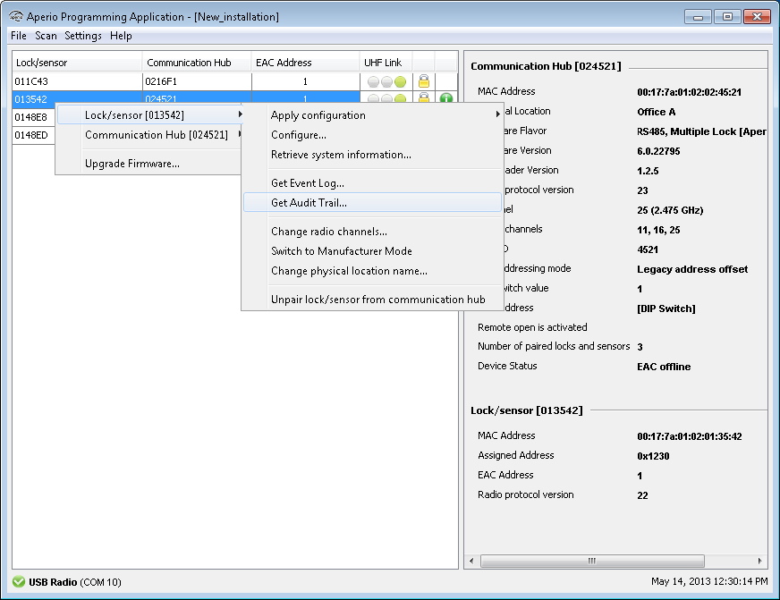Image resolution: width=780 pixels, height=600 pixels.
Task: Click the EAC offline device status
Action: click(664, 367)
